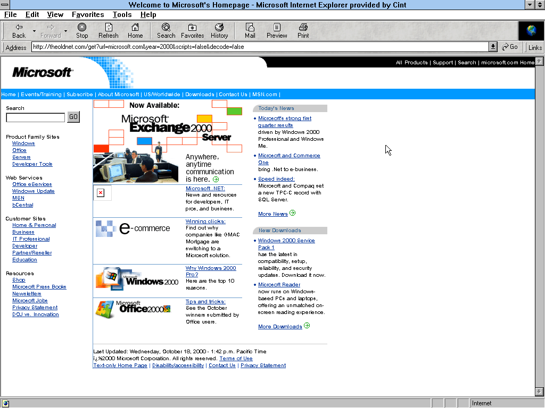
Task: Click the Mail toolbar button
Action: [250, 30]
